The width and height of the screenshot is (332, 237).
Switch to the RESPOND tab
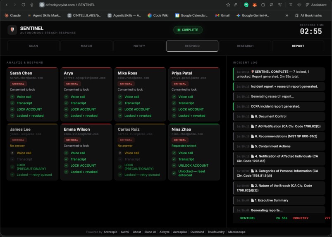pos(192,46)
